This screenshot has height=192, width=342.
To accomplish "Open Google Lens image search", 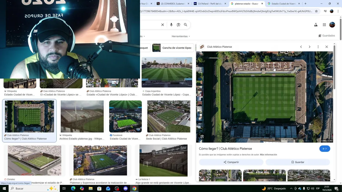I will click(178, 25).
